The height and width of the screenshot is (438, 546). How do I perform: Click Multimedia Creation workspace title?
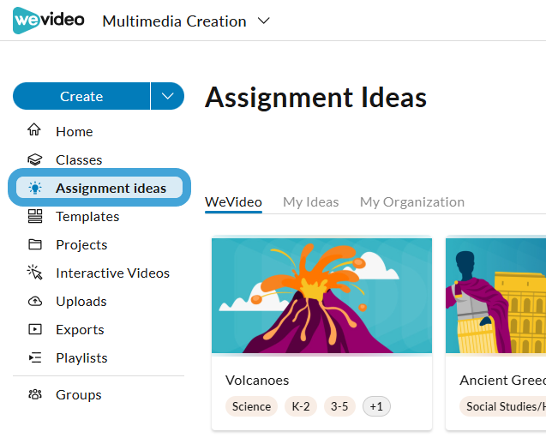point(175,21)
